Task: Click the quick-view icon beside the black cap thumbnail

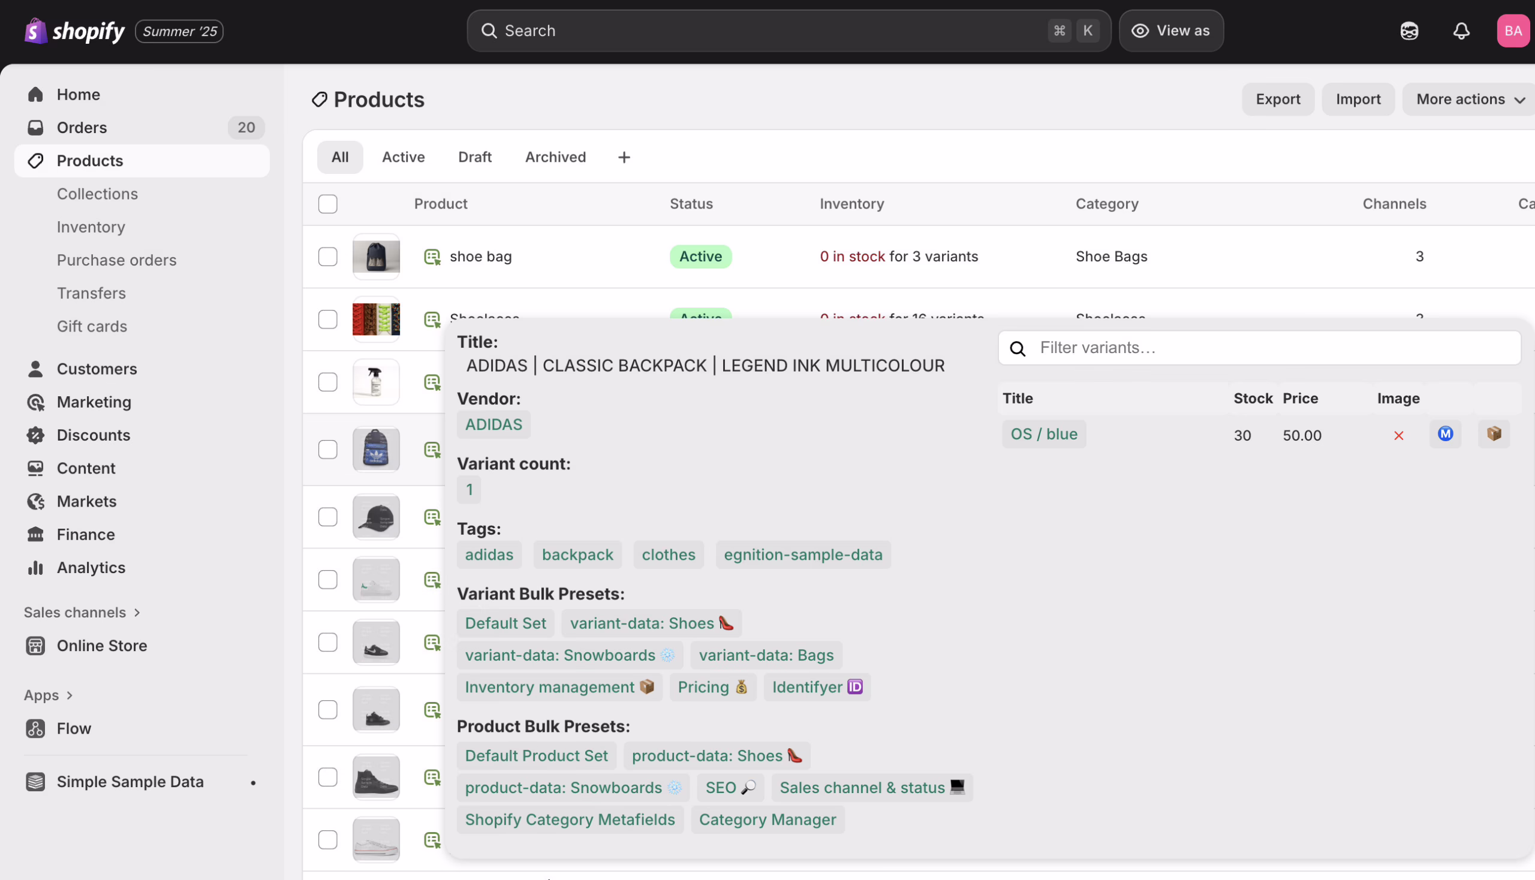Action: coord(432,517)
